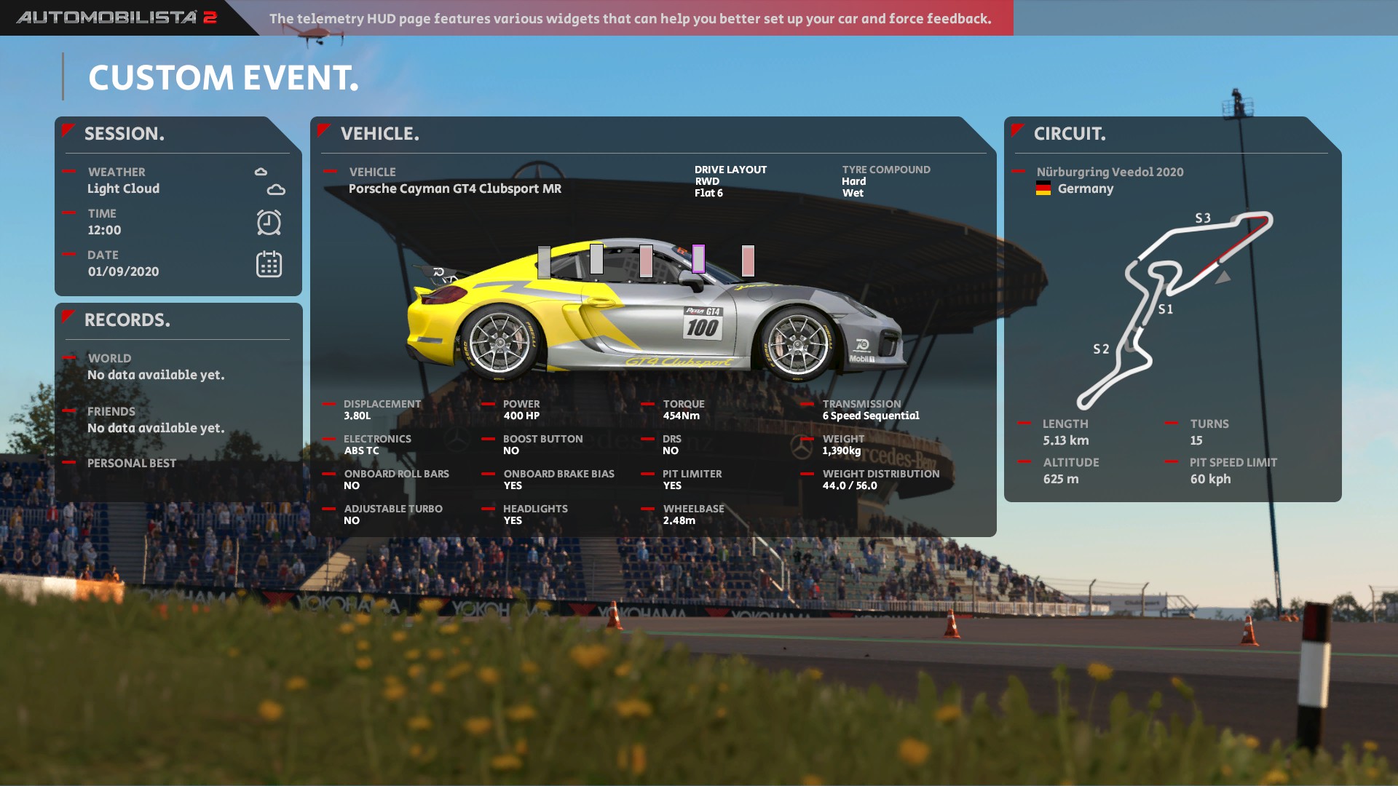Viewport: 1398px width, 786px height.
Task: Click the WHEELBASE 2.48m value
Action: pos(679,520)
